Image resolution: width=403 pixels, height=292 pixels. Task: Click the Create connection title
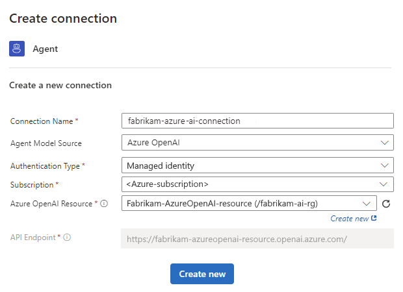tap(63, 19)
